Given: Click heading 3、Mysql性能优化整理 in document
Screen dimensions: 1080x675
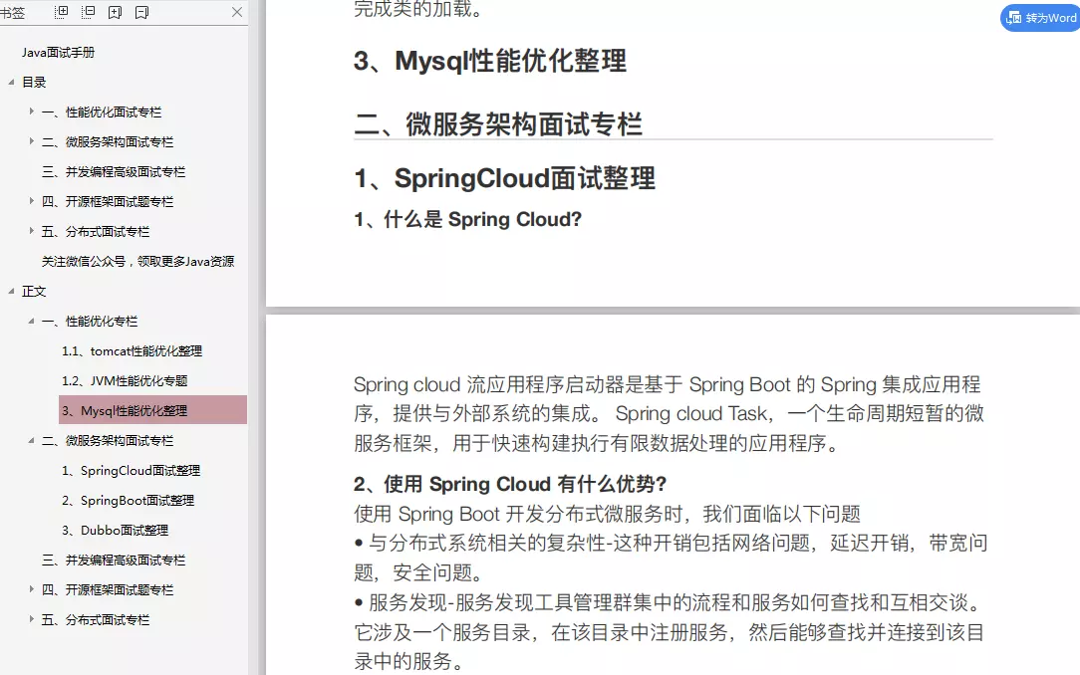Looking at the screenshot, I should (x=490, y=61).
